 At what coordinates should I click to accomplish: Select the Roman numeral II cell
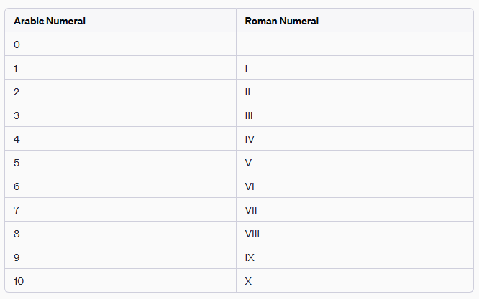tap(247, 92)
